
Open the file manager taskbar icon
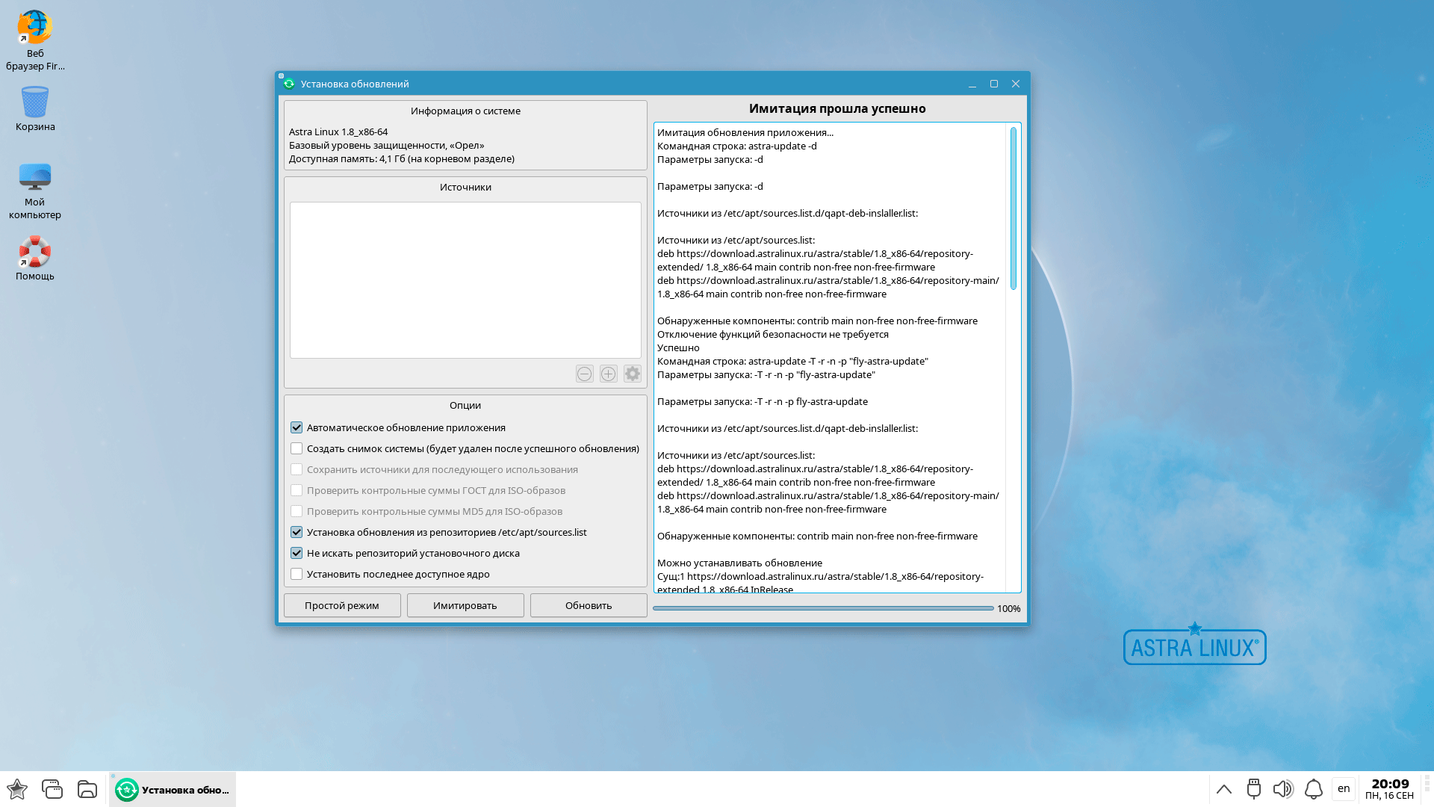(x=87, y=789)
